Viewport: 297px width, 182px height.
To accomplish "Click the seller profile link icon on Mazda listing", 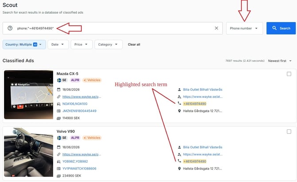I will [180, 97].
